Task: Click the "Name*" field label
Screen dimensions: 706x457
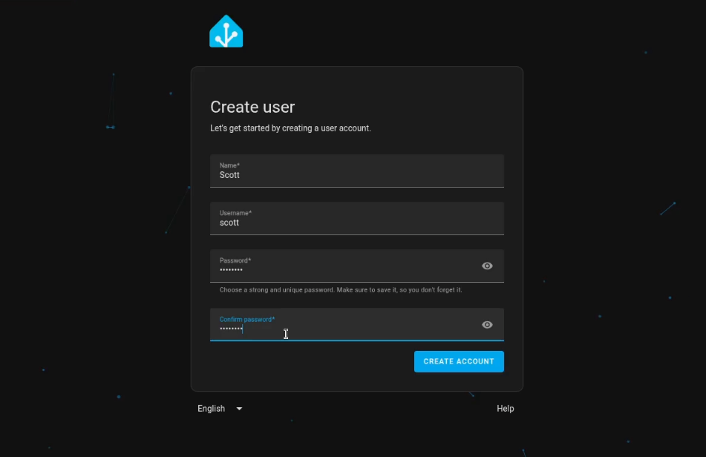Action: (229, 165)
